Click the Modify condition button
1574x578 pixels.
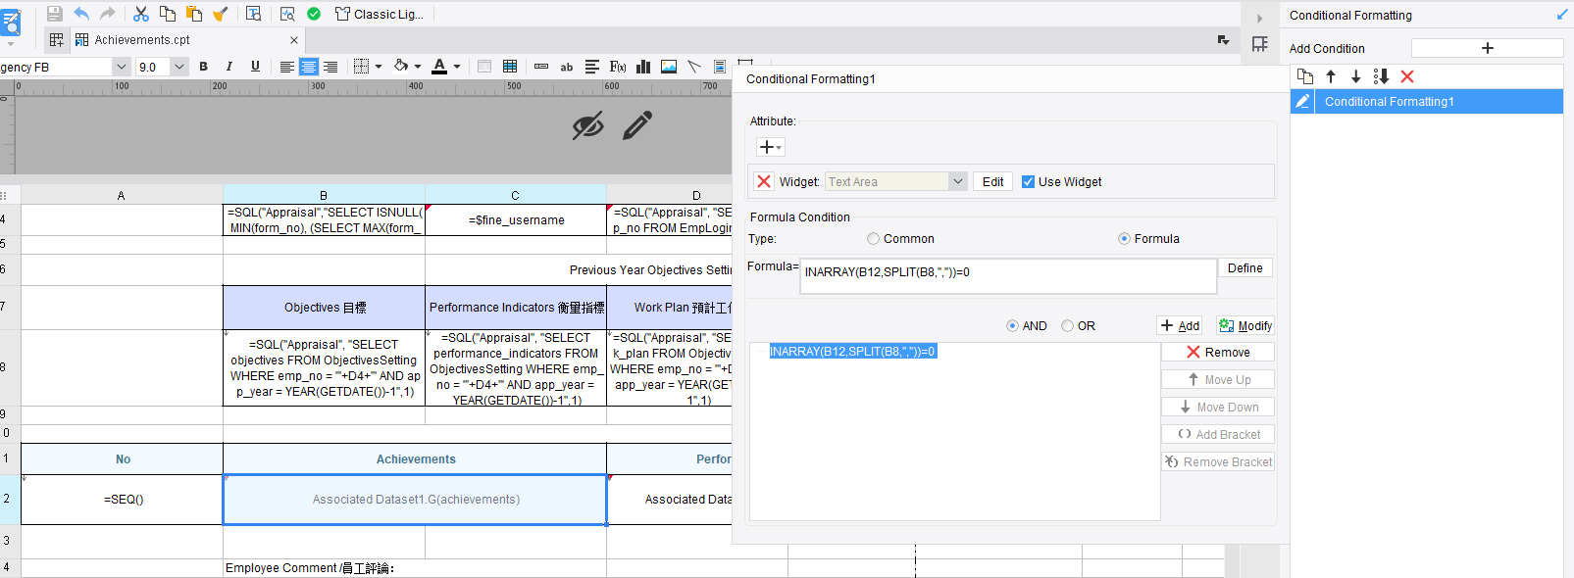click(x=1244, y=325)
